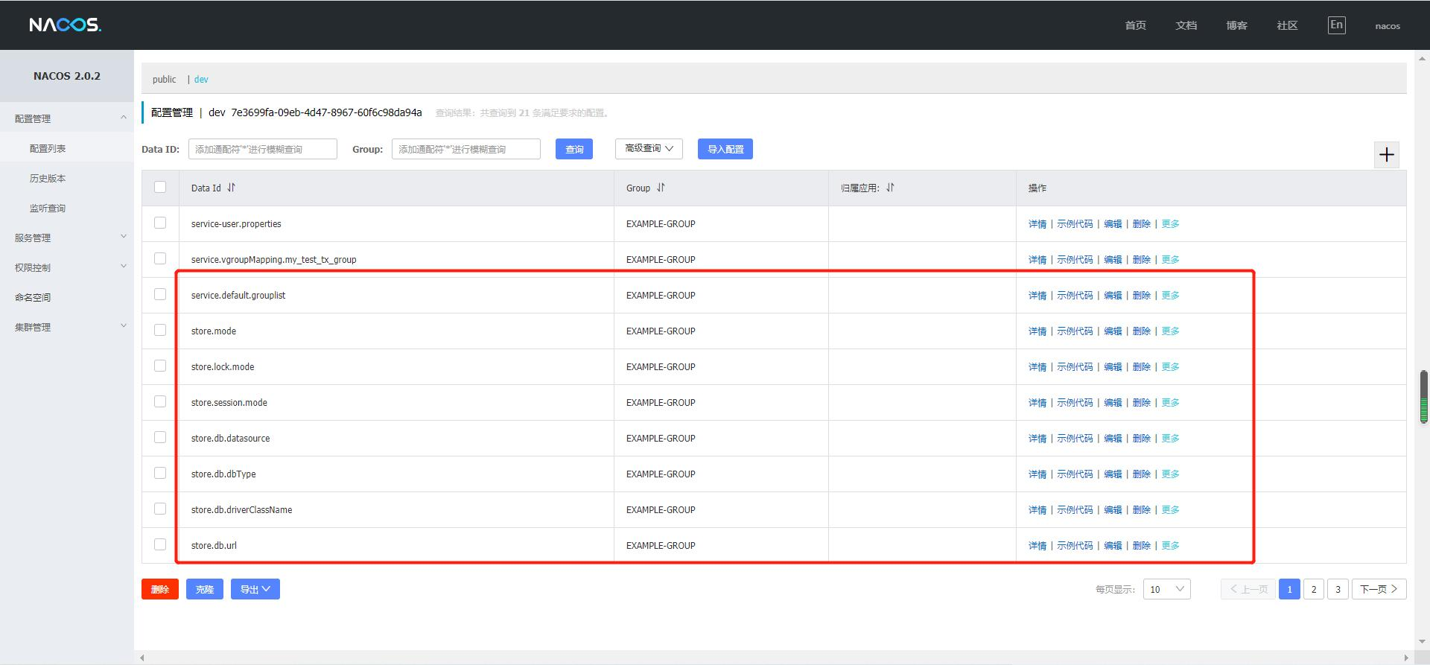
Task: Click the store.db.url Data Id text
Action: (214, 546)
